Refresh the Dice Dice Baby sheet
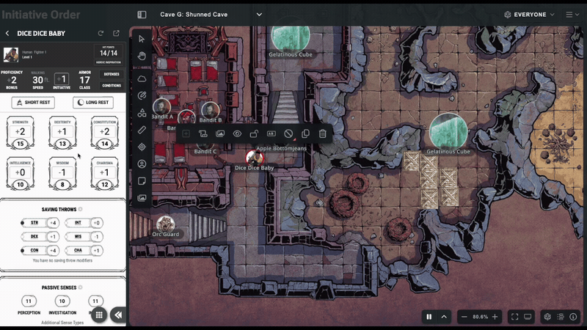 pyautogui.click(x=101, y=33)
